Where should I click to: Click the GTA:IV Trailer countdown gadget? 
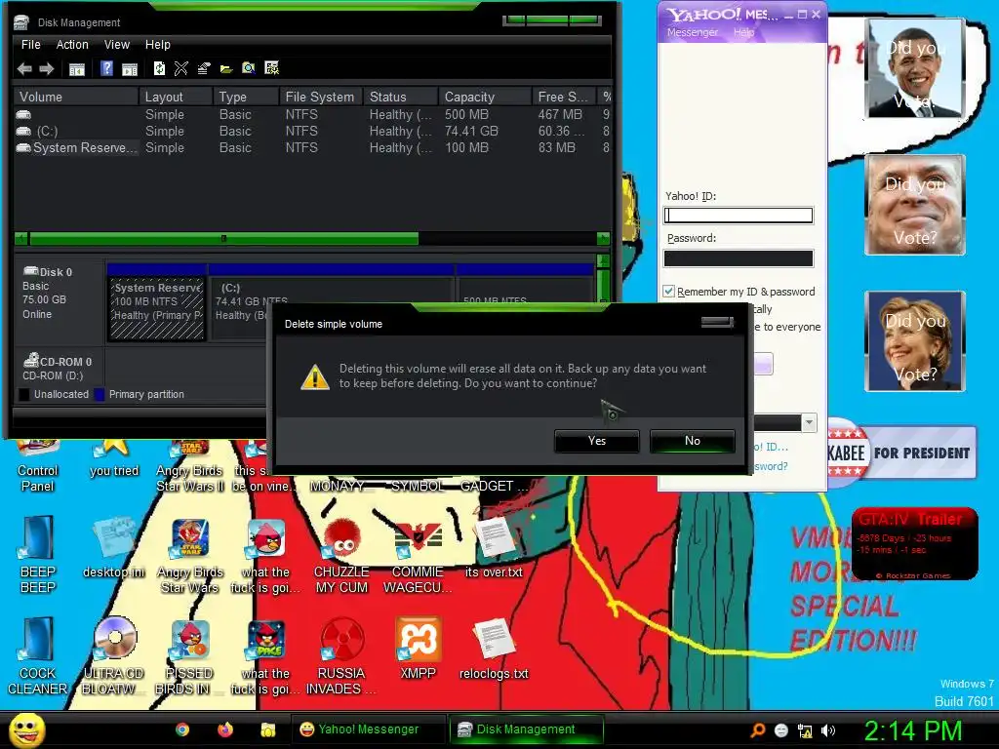[915, 543]
